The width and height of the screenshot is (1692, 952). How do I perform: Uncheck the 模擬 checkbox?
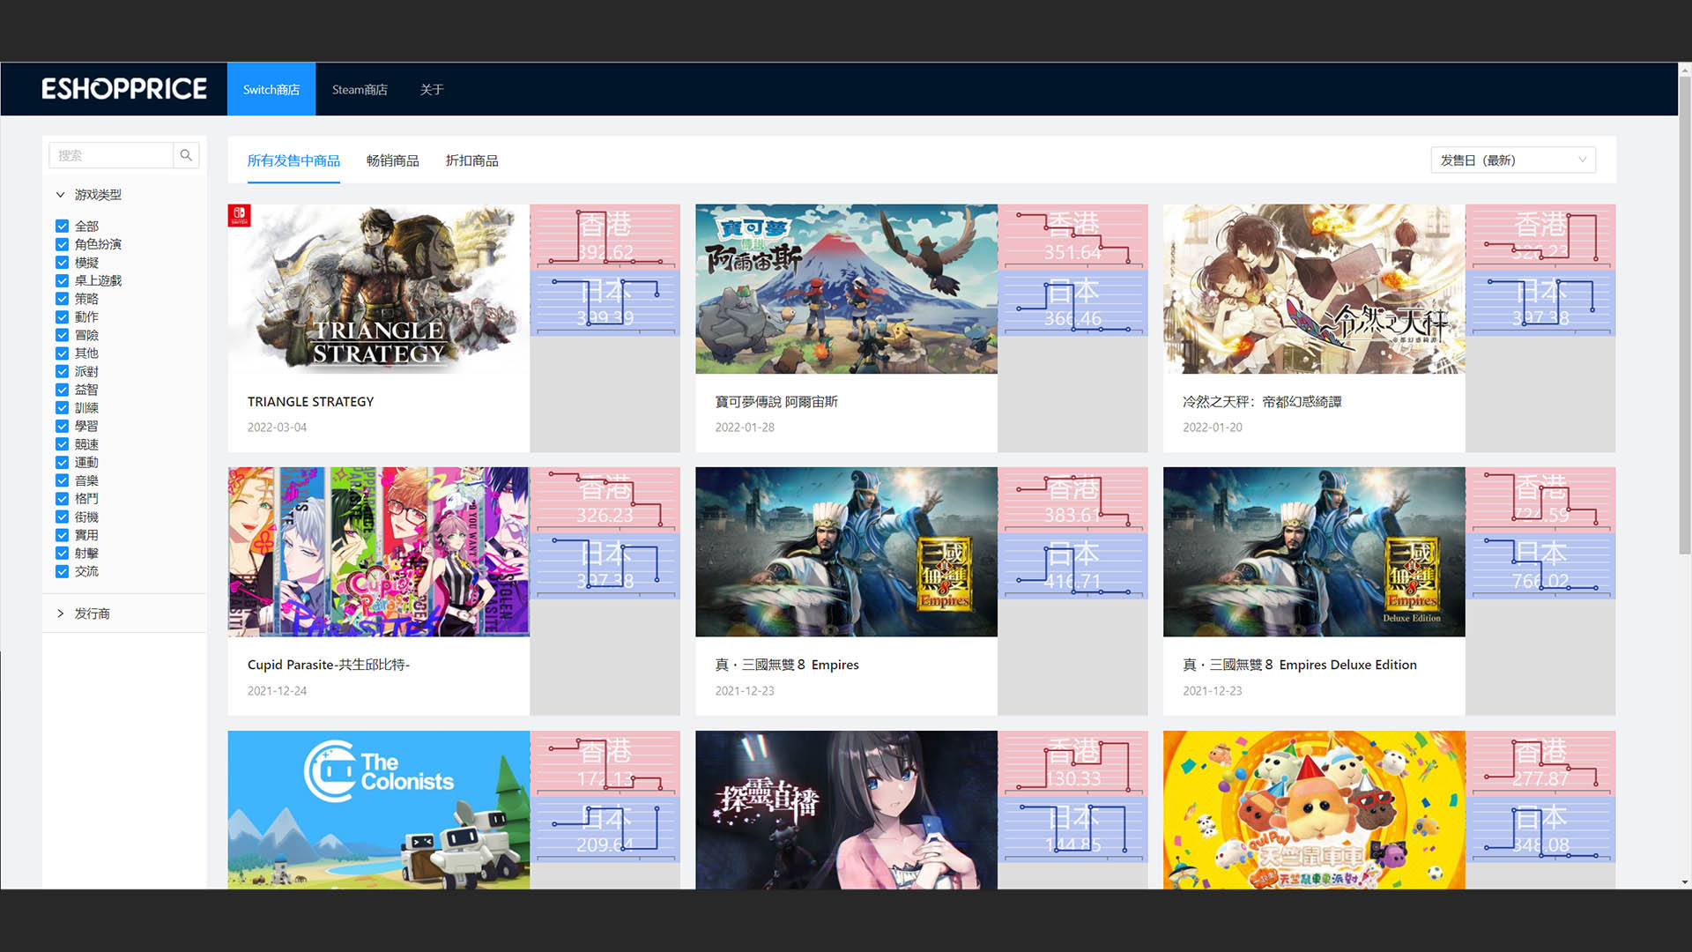tap(62, 263)
